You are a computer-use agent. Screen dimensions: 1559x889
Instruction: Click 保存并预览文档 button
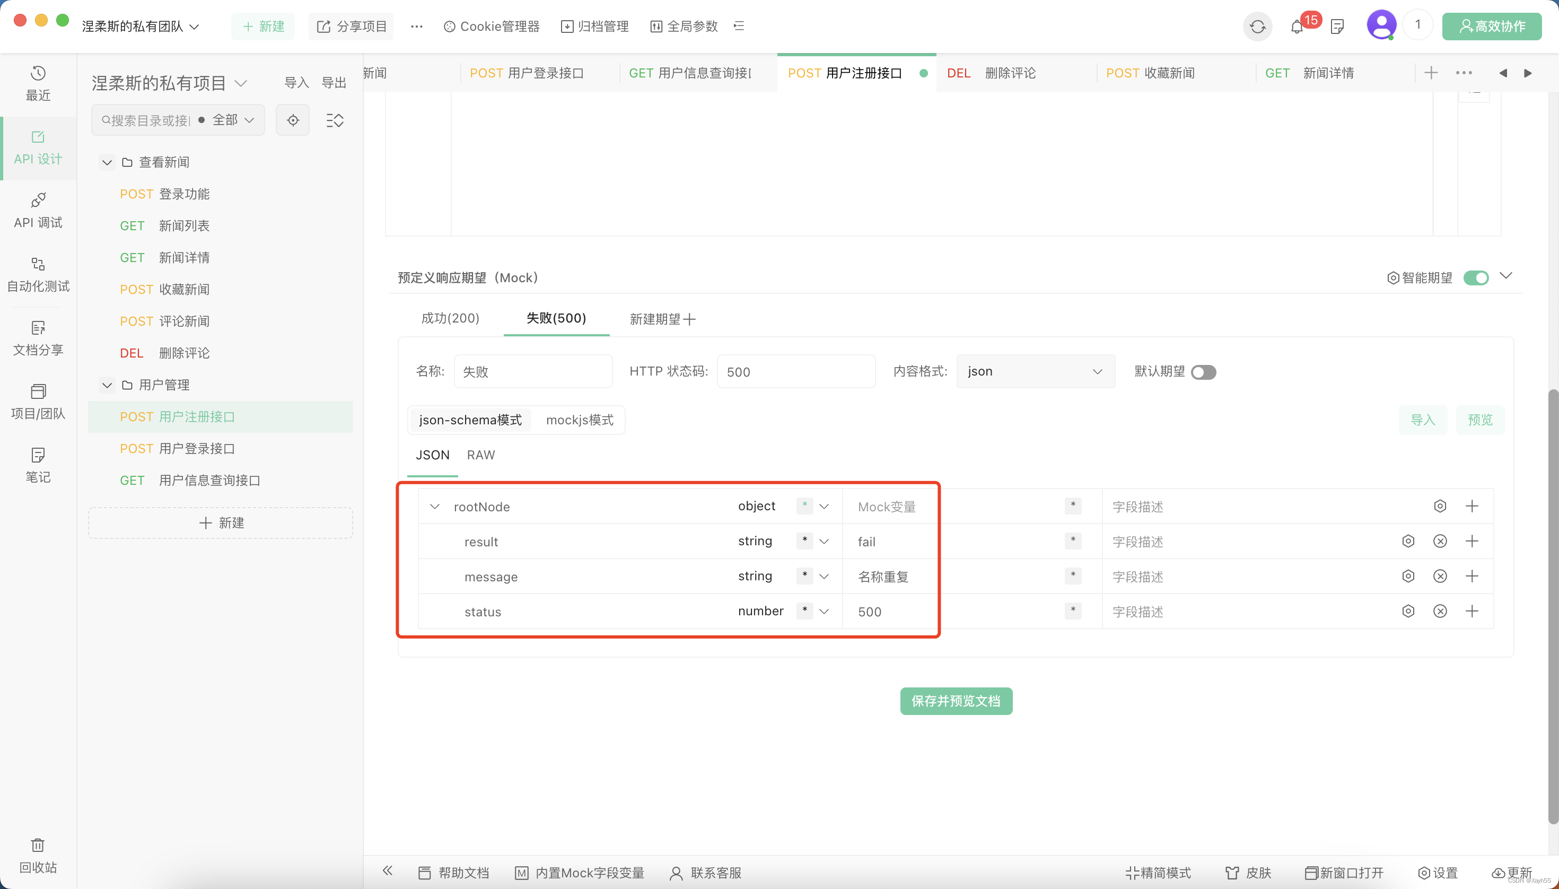click(x=956, y=701)
